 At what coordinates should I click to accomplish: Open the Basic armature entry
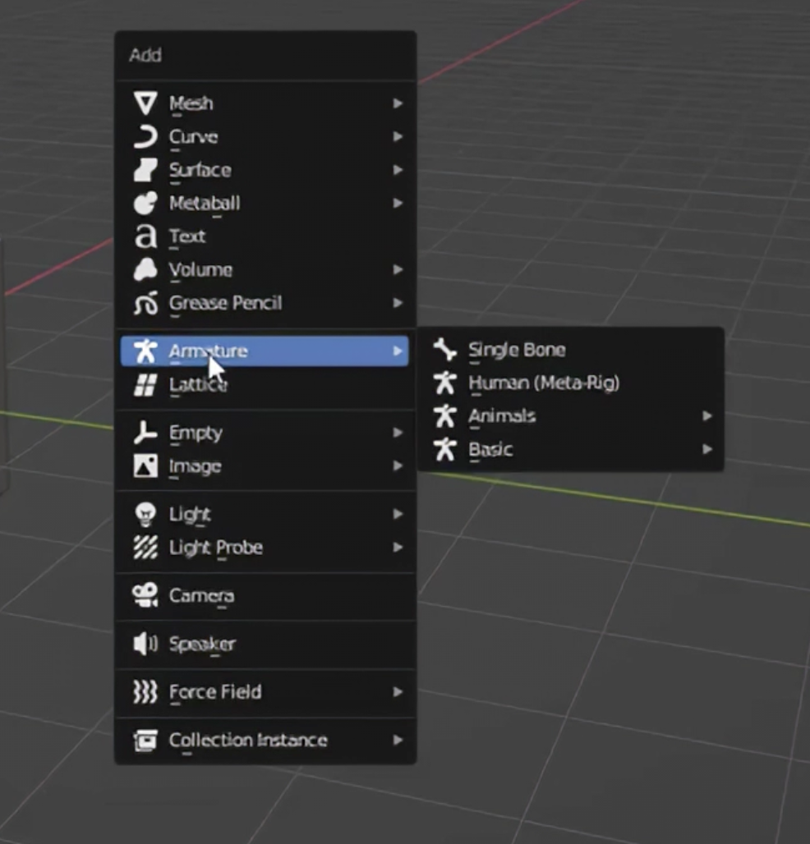point(572,449)
